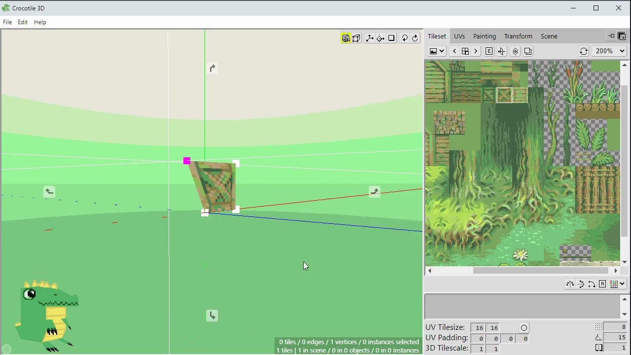Click the square frame icon in the viewport

391,38
